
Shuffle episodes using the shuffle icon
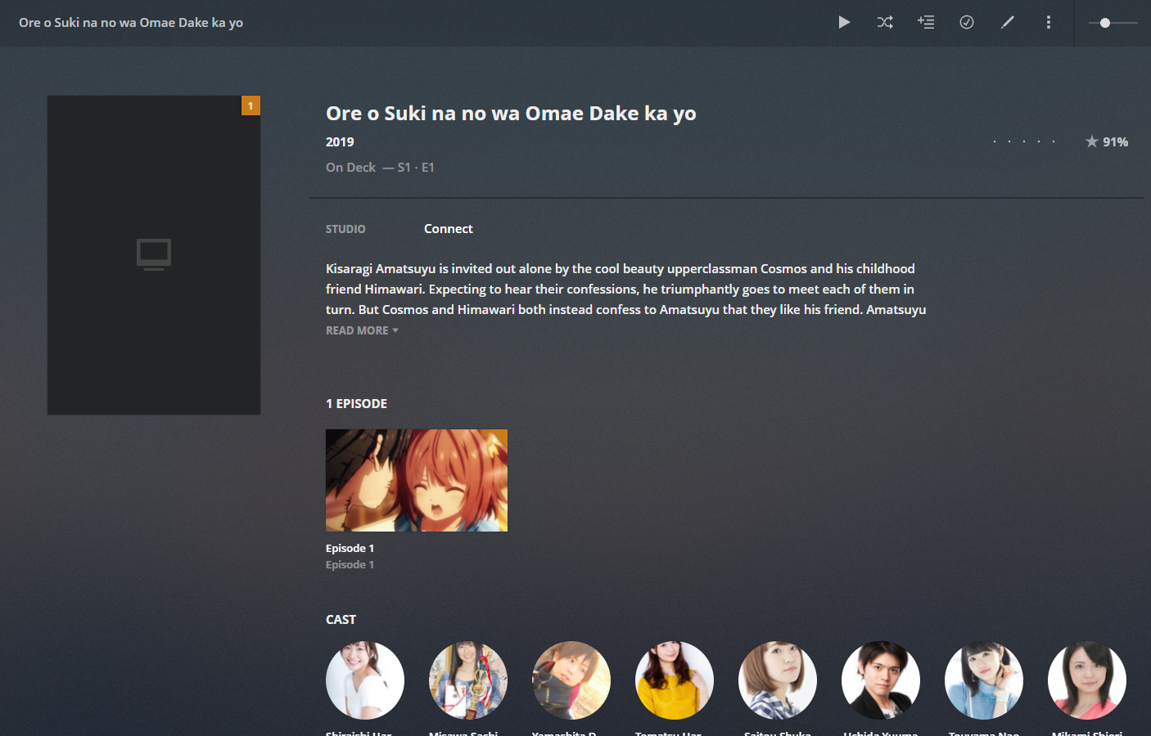pyautogui.click(x=885, y=22)
